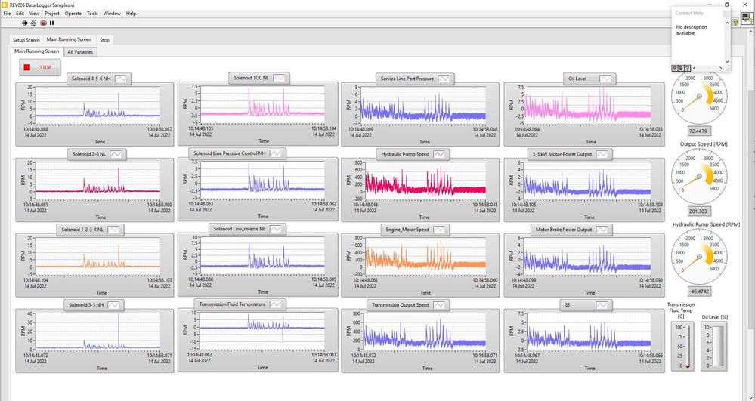Open detailed help from Context Help question icon
This screenshot has width=755, height=401.
coord(687,69)
